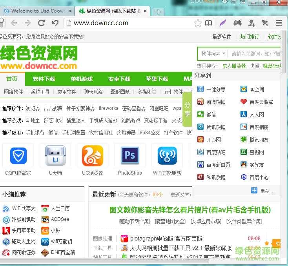Toggle the green 分享 side tab
Viewport: 288px width, 266px height.
[188, 109]
